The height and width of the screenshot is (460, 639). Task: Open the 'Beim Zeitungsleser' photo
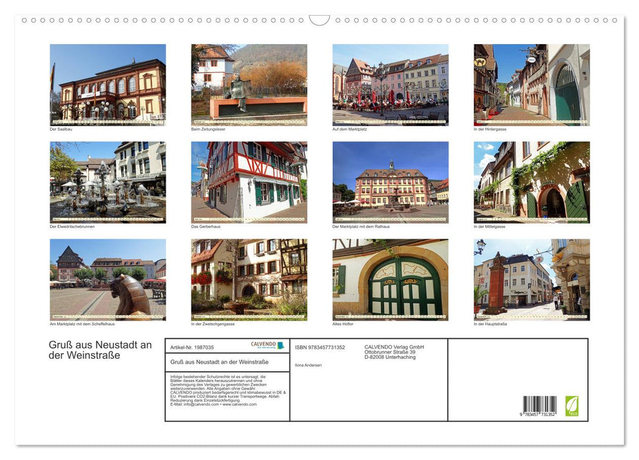click(249, 85)
